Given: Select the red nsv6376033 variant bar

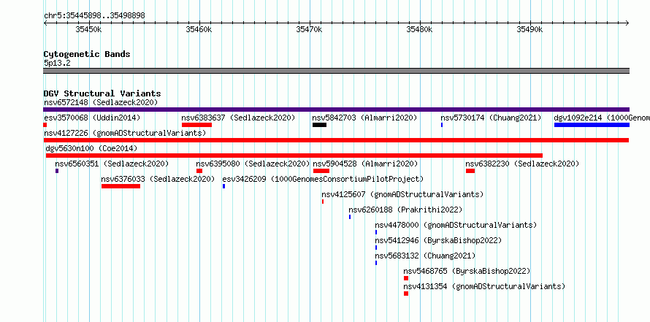Looking at the screenshot, I should 121,186.
